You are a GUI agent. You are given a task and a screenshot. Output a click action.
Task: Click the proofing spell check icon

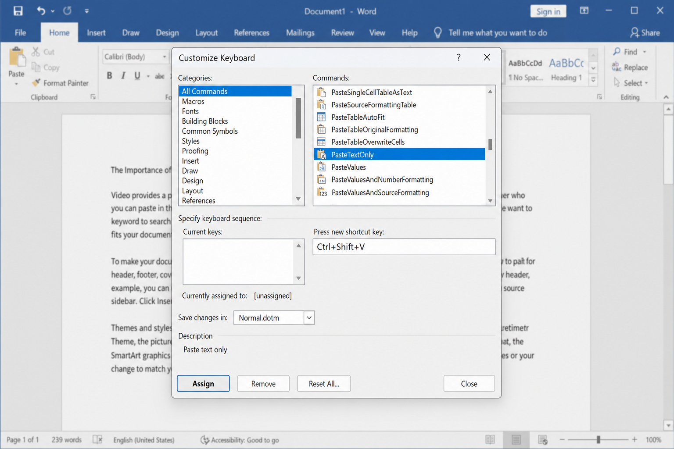point(97,439)
